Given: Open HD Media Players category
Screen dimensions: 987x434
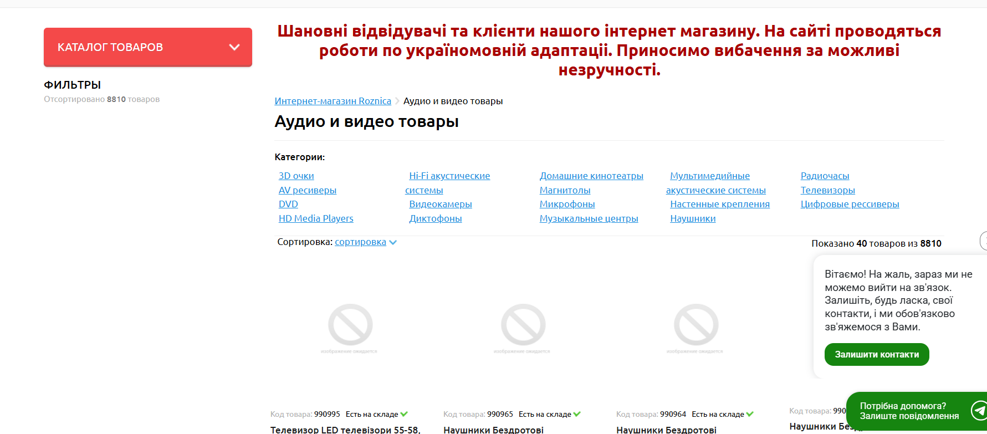Looking at the screenshot, I should (x=315, y=218).
